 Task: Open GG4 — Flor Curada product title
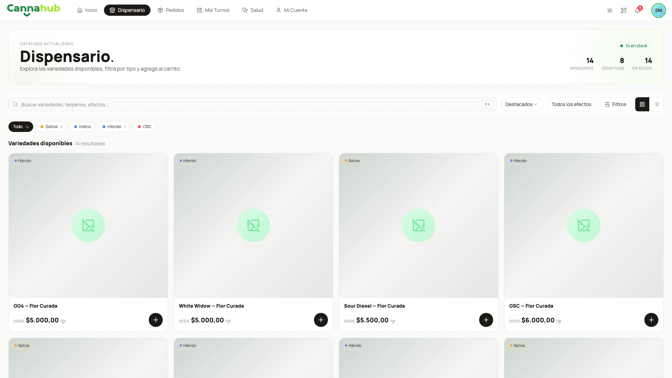click(x=35, y=306)
